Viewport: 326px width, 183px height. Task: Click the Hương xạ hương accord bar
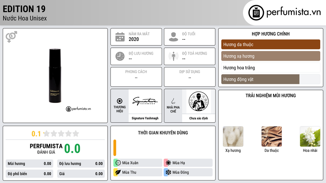click(271, 56)
